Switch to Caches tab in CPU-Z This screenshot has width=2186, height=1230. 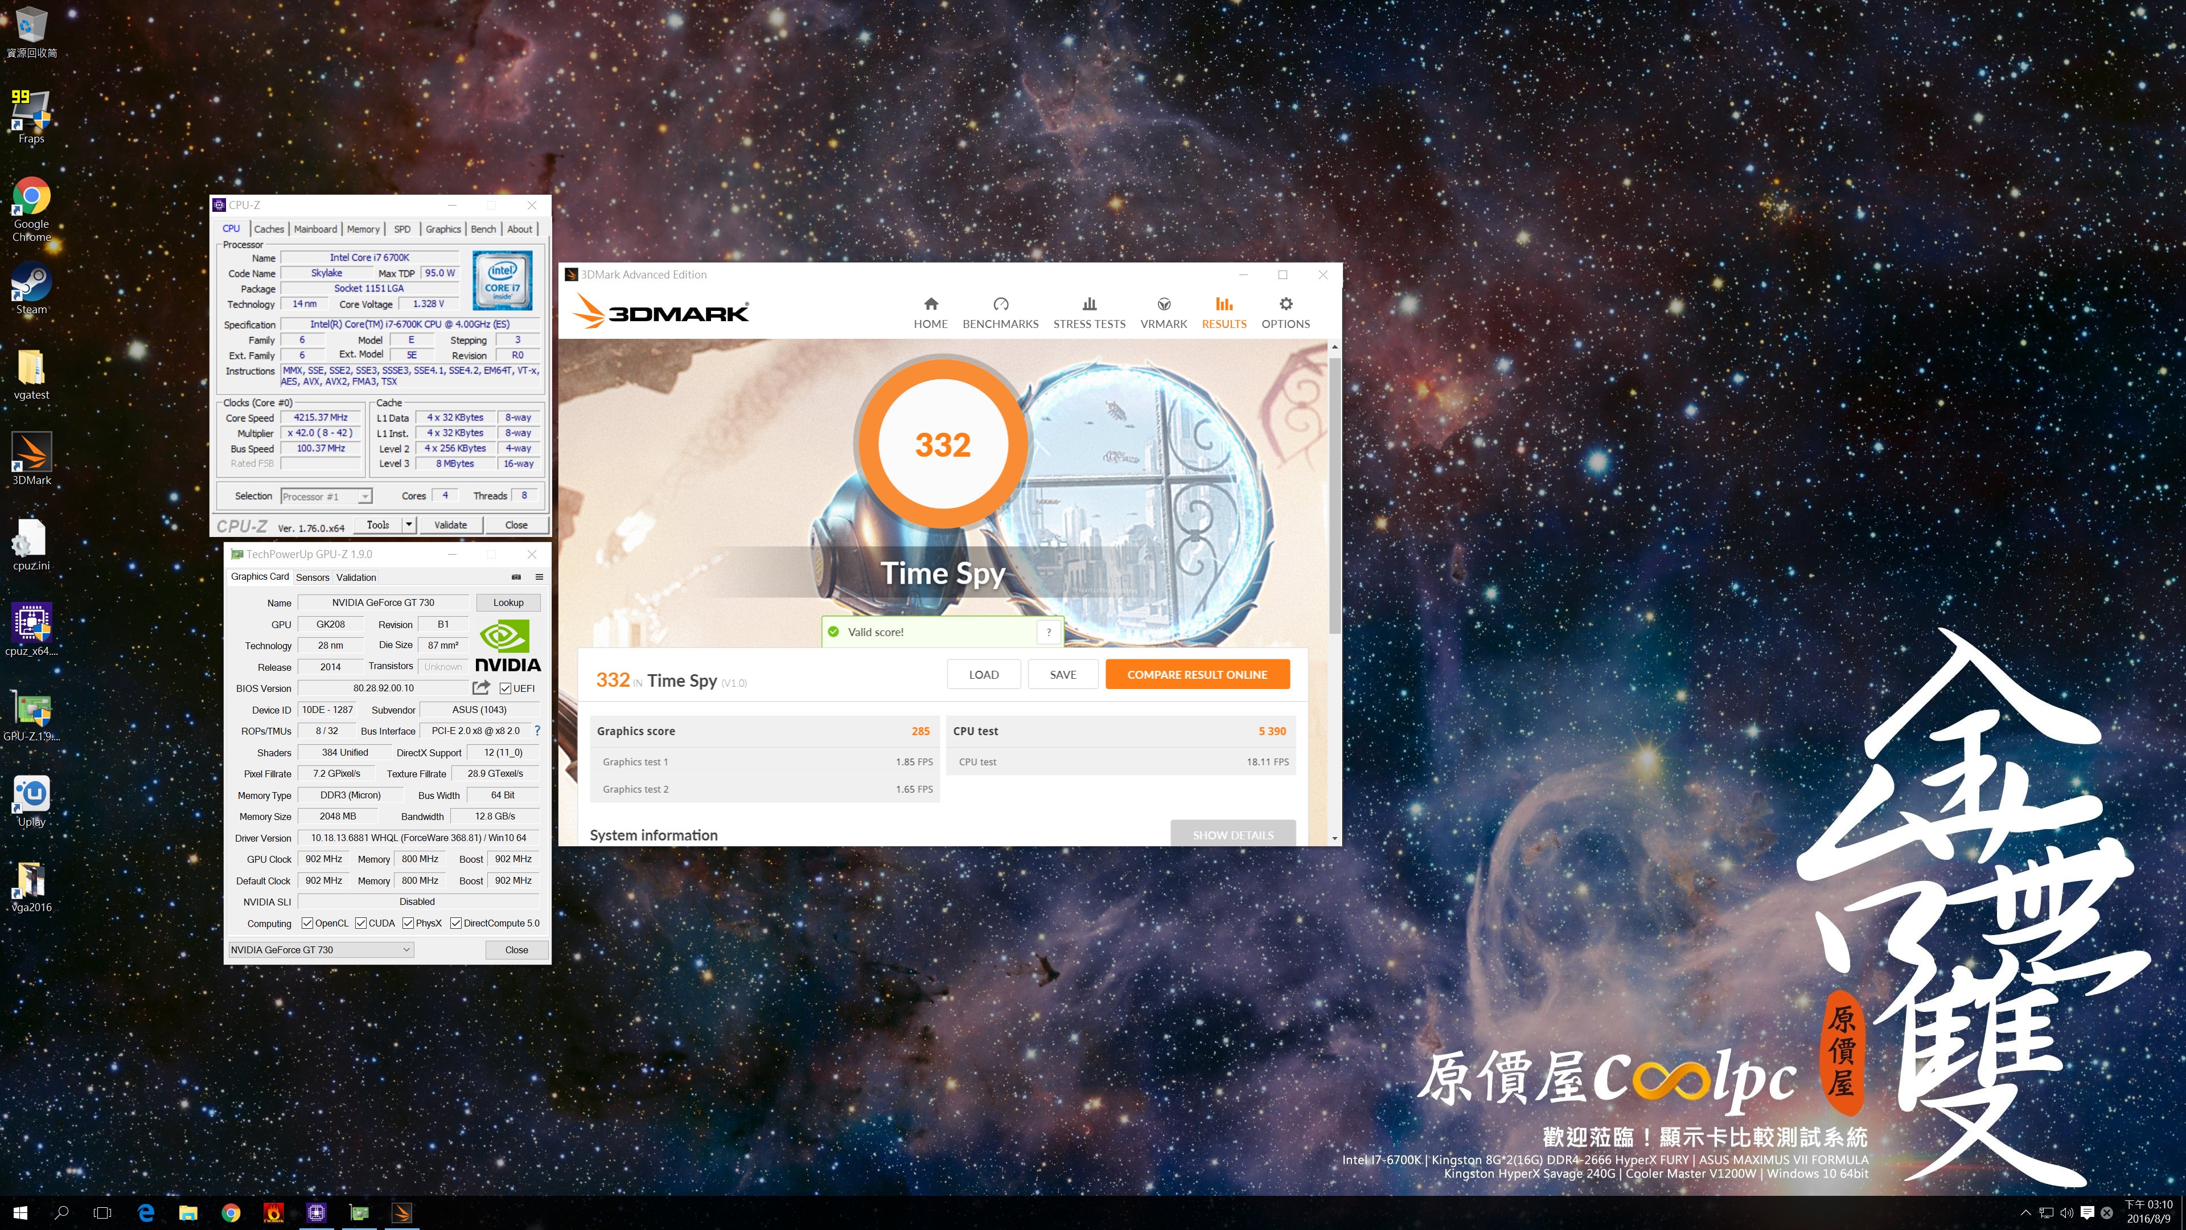269,229
